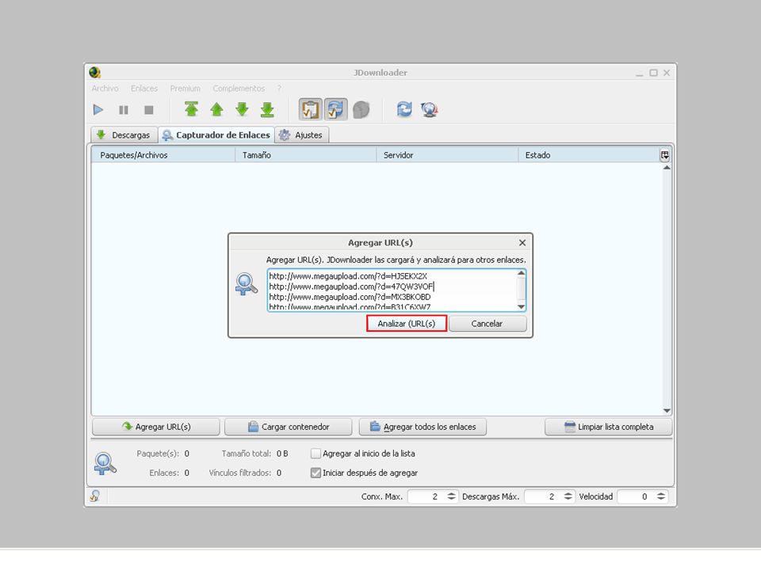Screen dimensions: 761x570
Task: Adjust Velocidad stepper arrows
Action: coord(661,496)
